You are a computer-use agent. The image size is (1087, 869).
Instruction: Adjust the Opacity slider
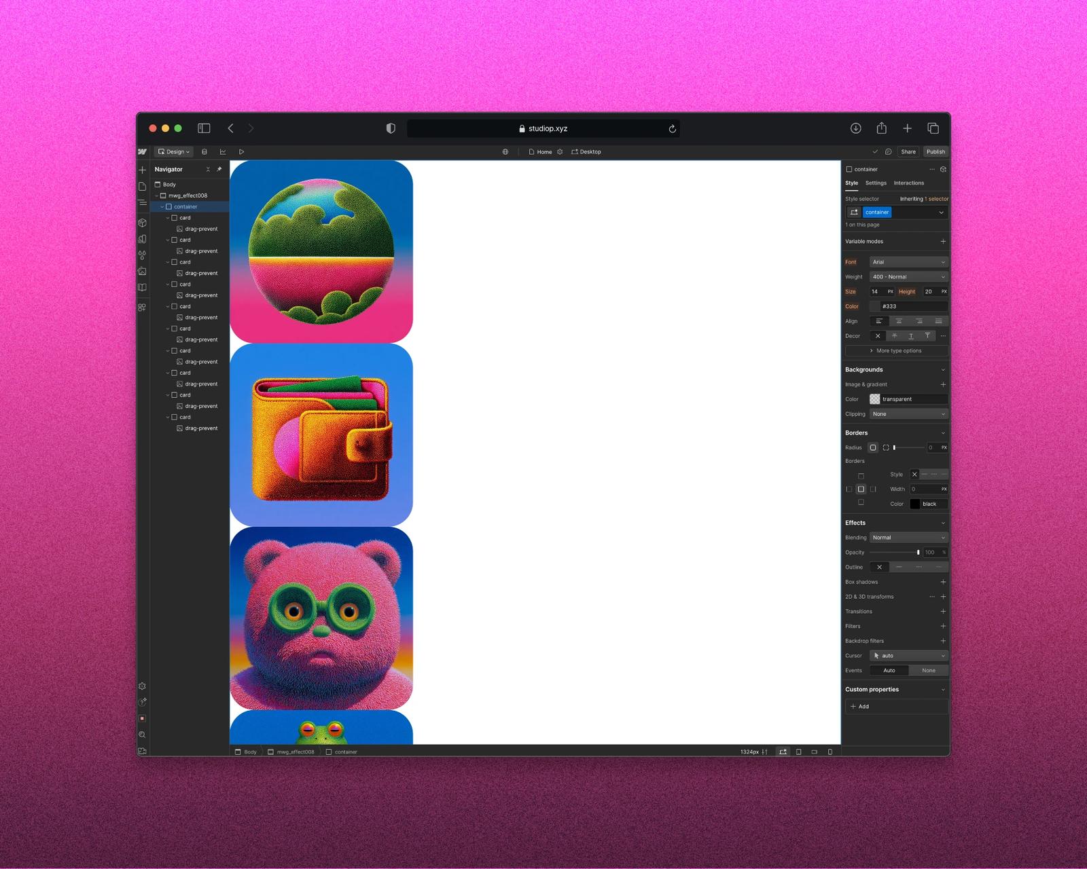coord(895,553)
